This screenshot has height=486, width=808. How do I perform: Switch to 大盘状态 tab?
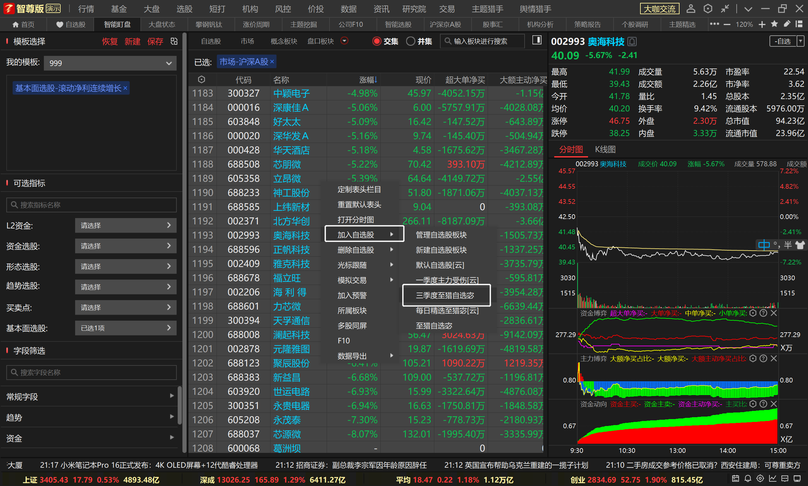(x=162, y=24)
